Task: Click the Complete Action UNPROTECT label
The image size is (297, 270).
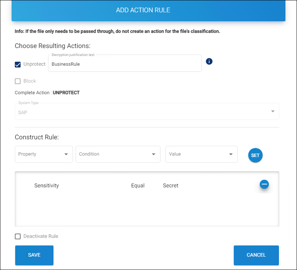Action: (x=47, y=93)
